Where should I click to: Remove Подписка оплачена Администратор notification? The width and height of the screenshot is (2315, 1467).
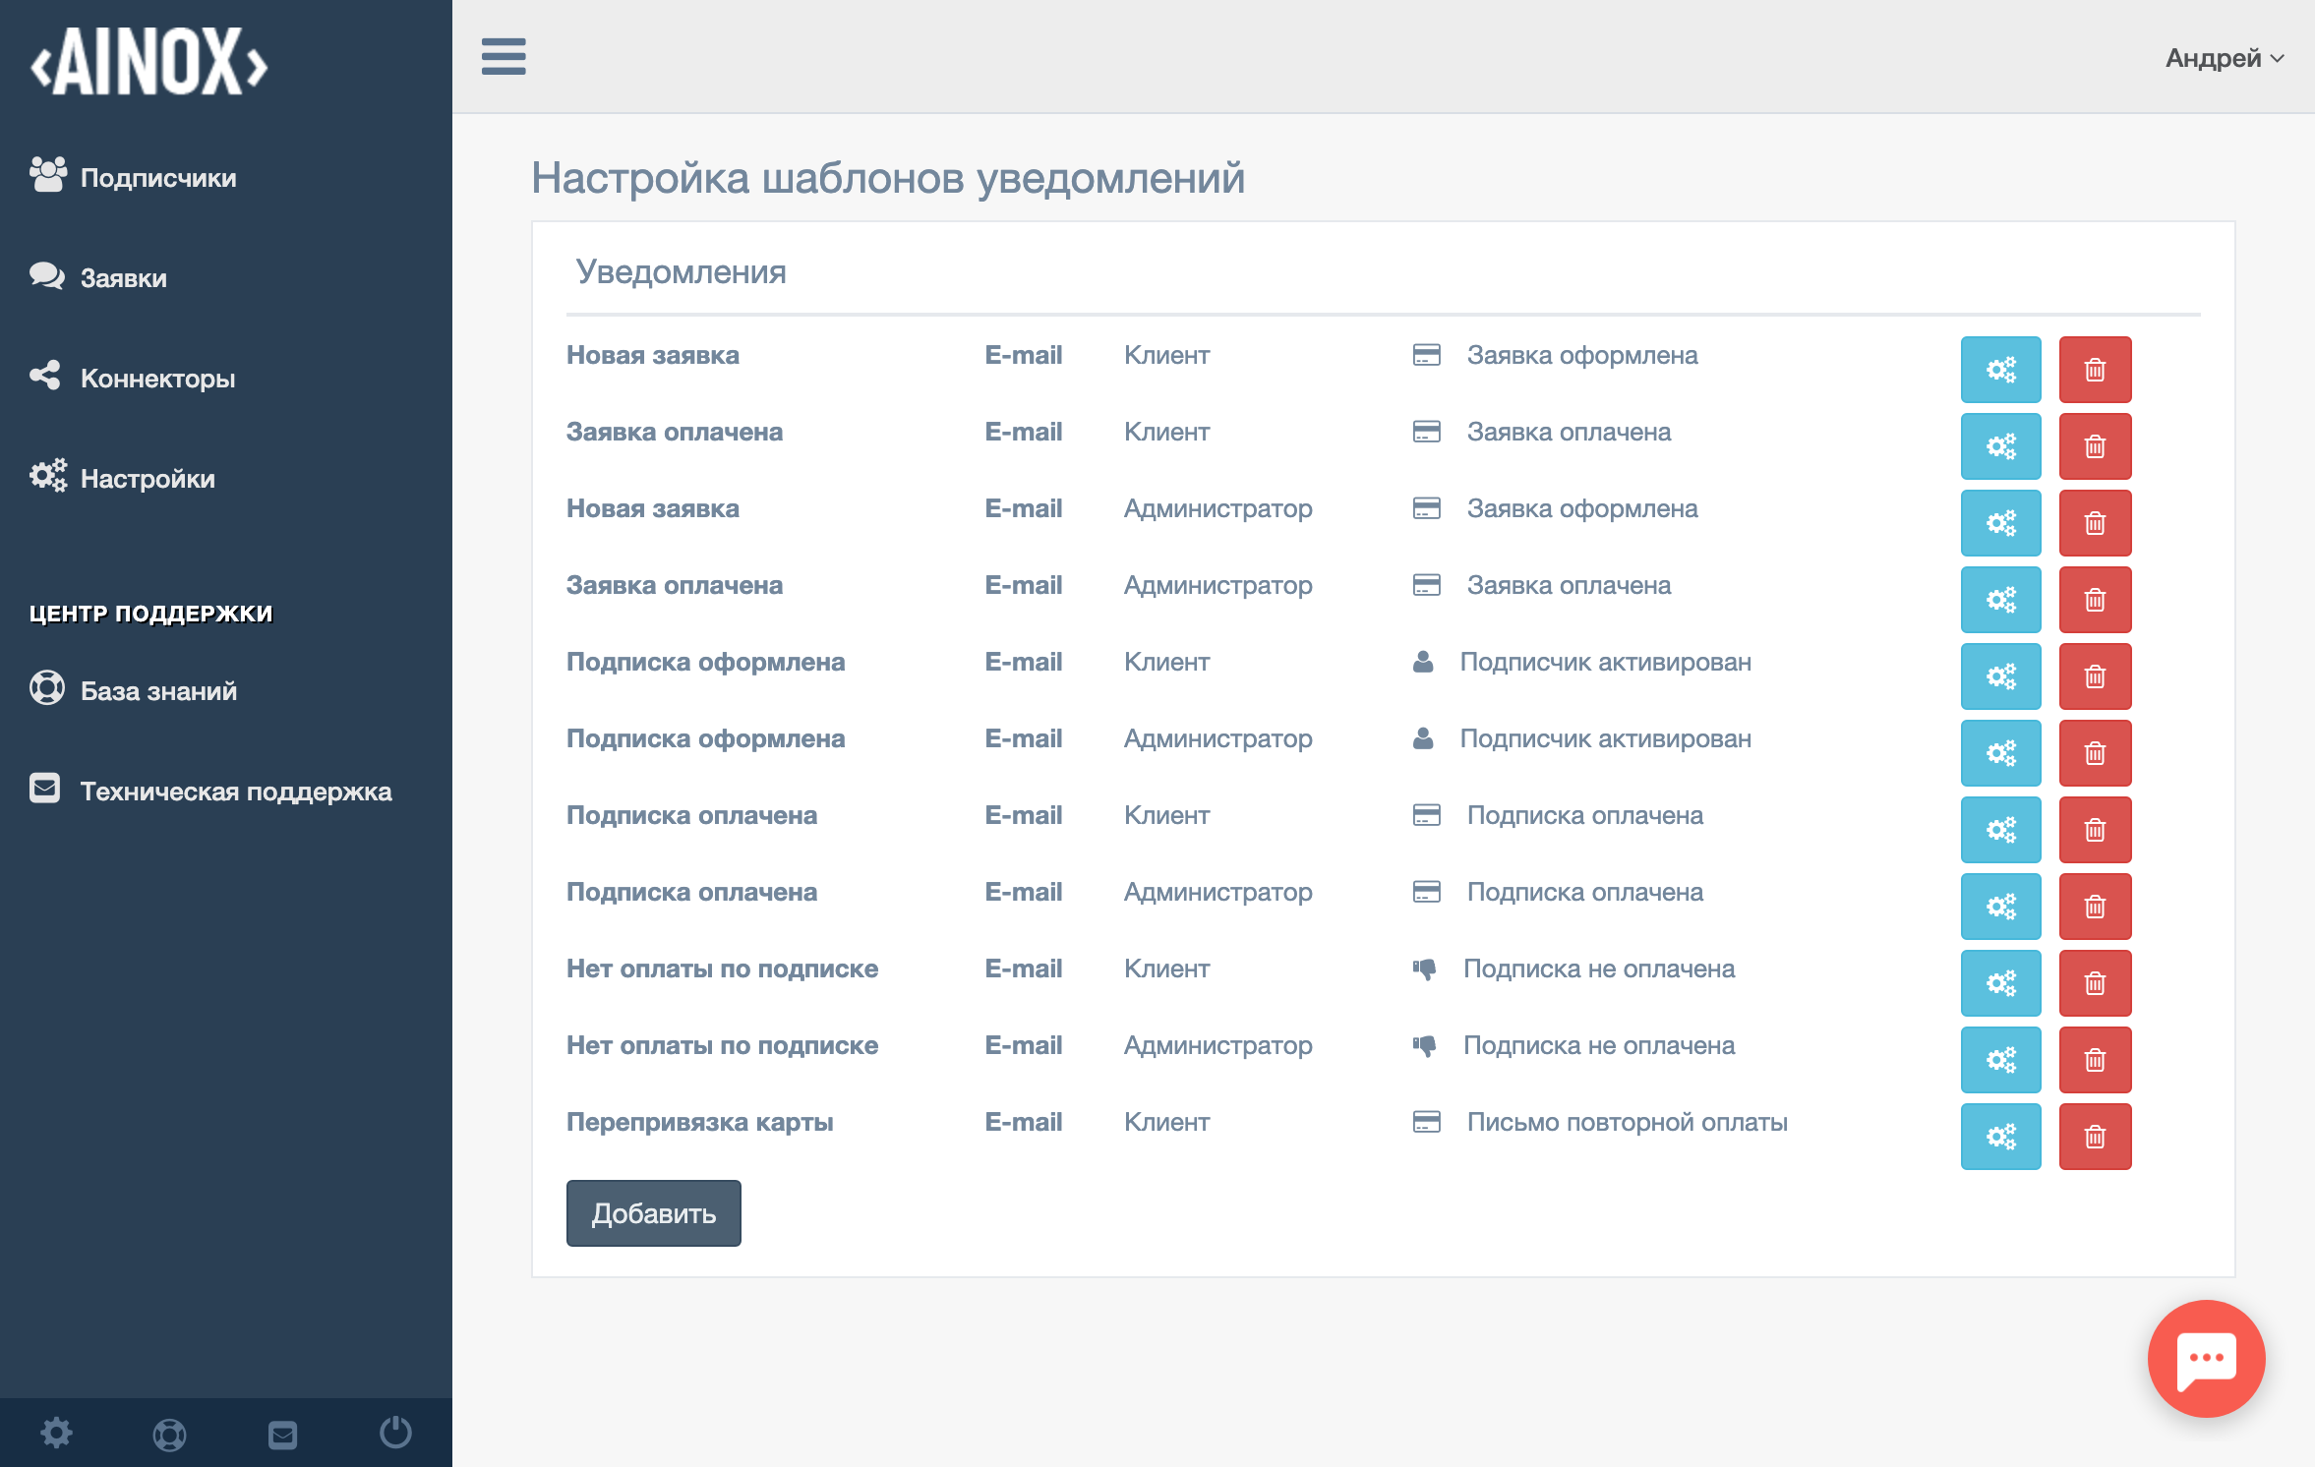2095,907
